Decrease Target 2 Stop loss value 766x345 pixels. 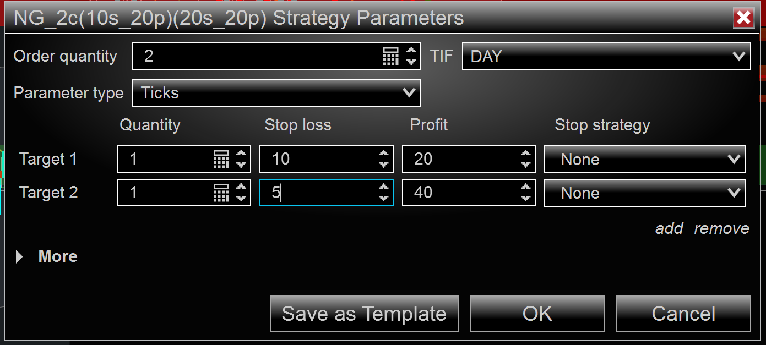(384, 198)
